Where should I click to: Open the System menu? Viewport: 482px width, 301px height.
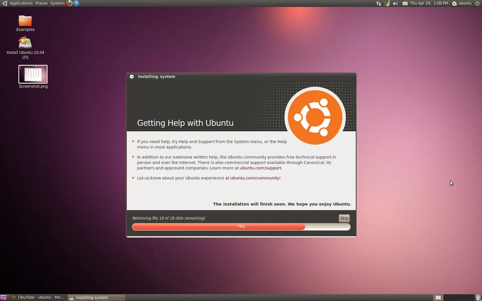pyautogui.click(x=57, y=3)
